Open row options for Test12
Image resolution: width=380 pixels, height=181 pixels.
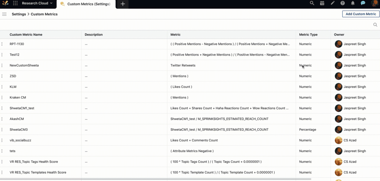2,55
